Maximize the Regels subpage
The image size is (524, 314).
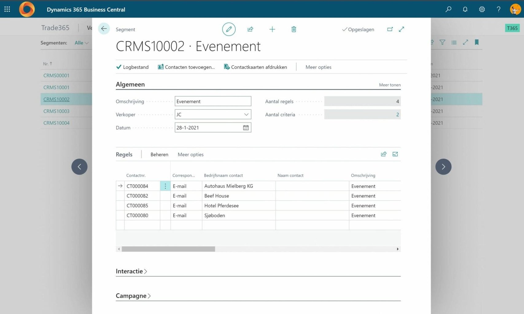pos(395,154)
